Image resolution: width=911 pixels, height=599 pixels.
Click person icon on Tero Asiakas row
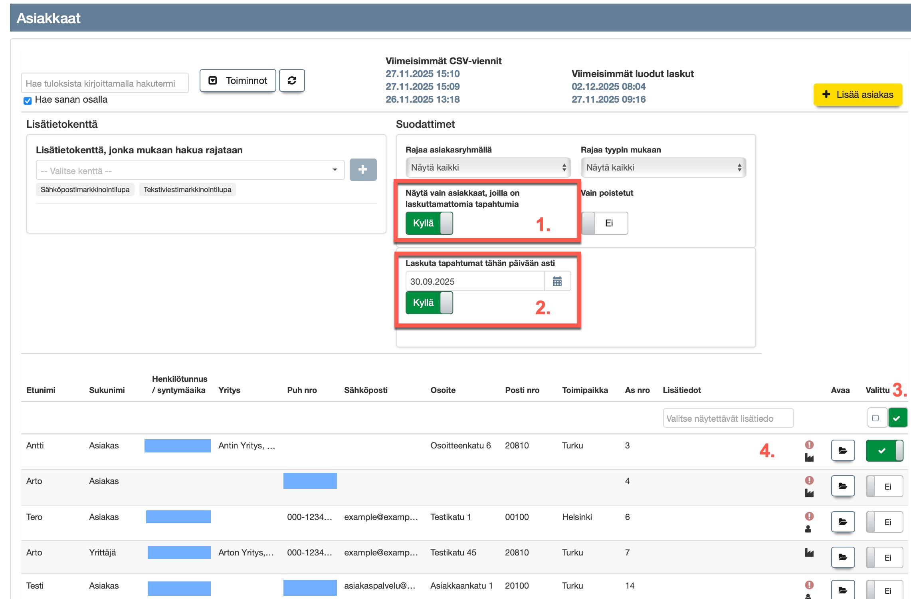tap(808, 529)
